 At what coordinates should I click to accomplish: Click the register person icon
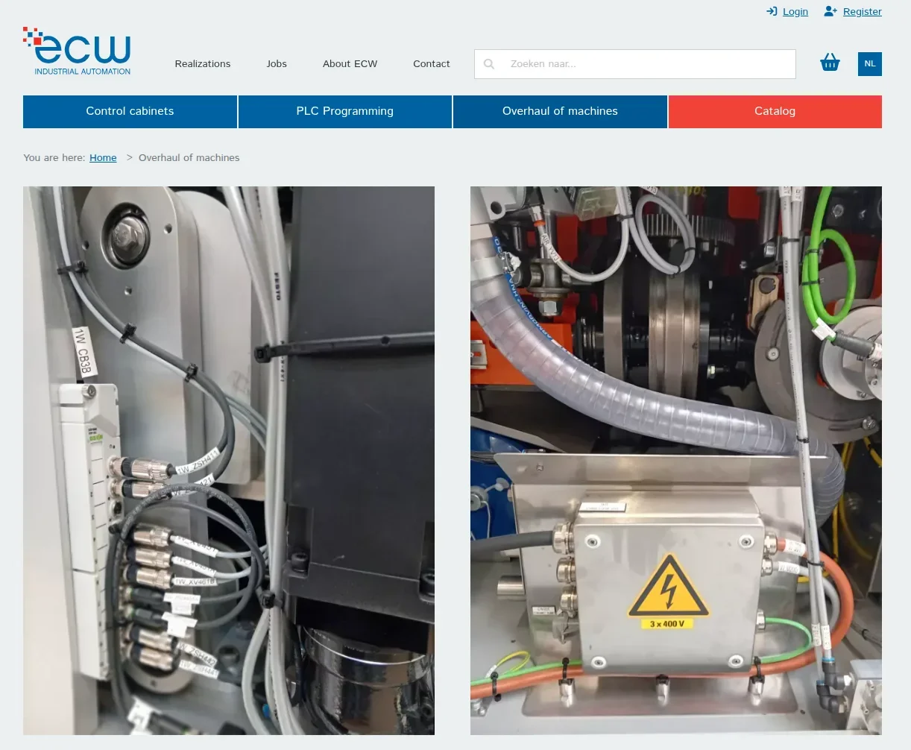click(830, 11)
